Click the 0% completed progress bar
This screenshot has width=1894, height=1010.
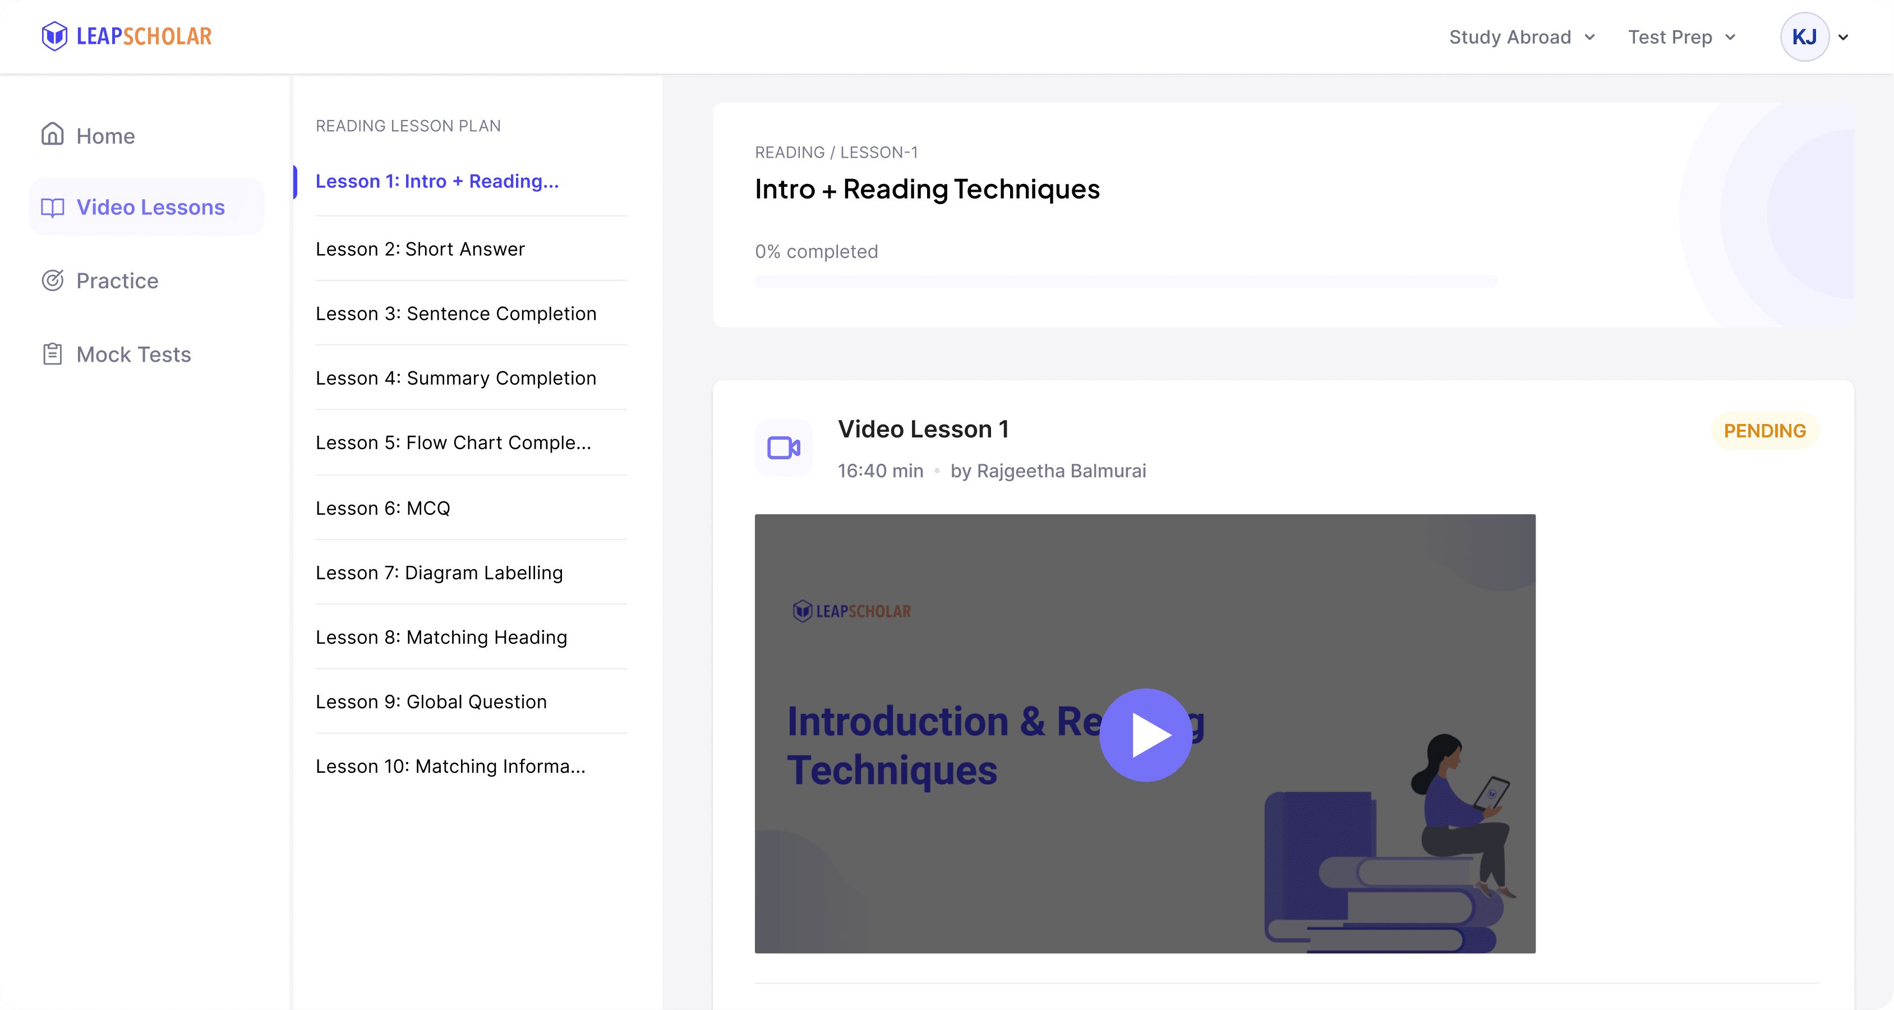pyautogui.click(x=1126, y=282)
